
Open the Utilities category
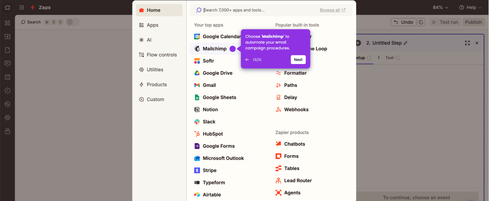[159, 70]
